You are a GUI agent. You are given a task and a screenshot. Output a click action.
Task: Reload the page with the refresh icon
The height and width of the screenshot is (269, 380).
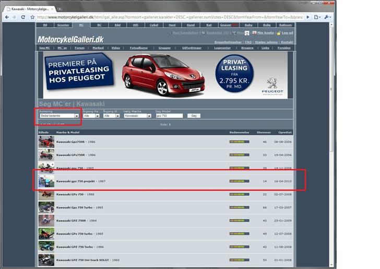pyautogui.click(x=24, y=17)
